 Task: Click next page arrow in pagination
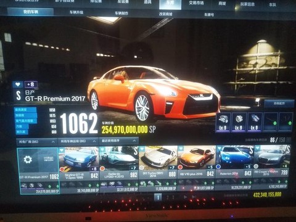pos(185,197)
